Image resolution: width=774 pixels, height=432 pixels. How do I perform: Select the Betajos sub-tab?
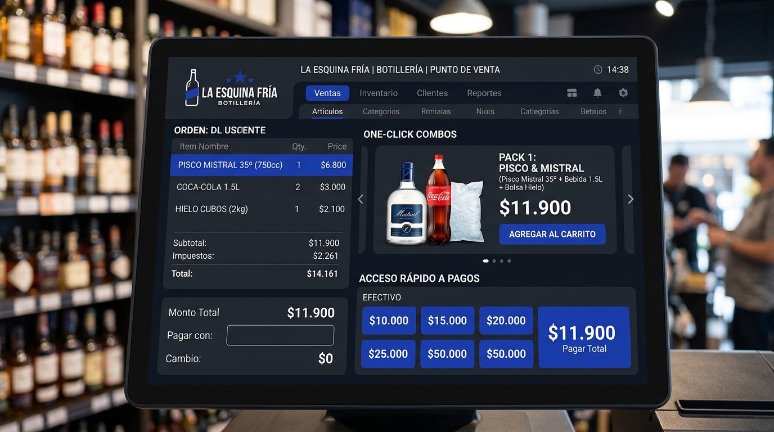(x=593, y=111)
